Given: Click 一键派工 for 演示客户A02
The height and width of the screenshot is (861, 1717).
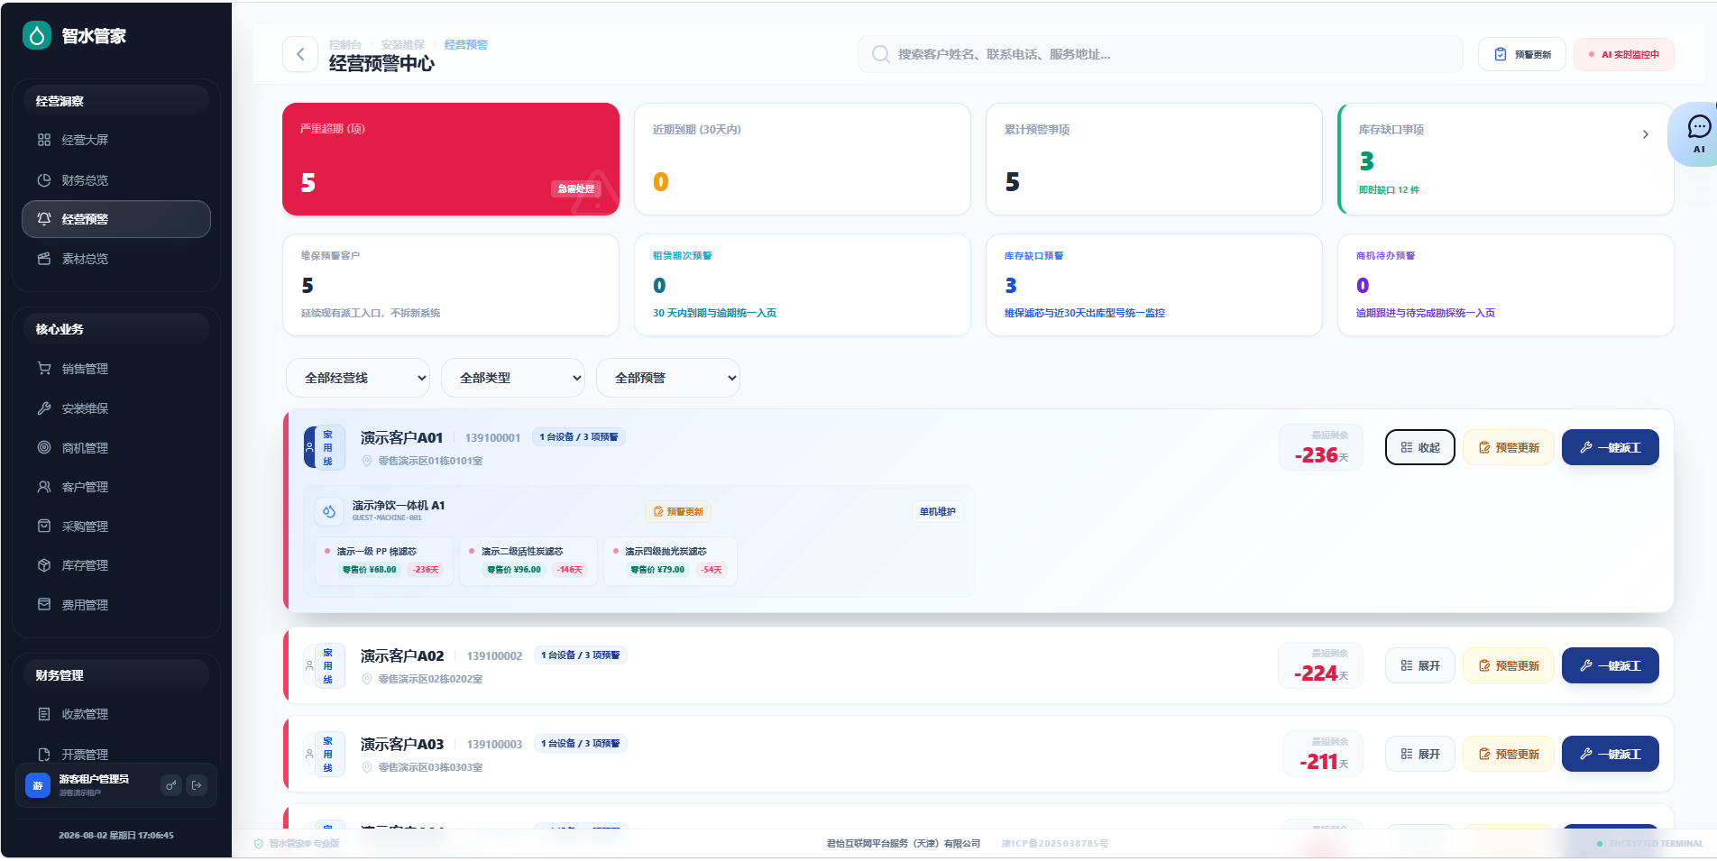Looking at the screenshot, I should pyautogui.click(x=1611, y=665).
